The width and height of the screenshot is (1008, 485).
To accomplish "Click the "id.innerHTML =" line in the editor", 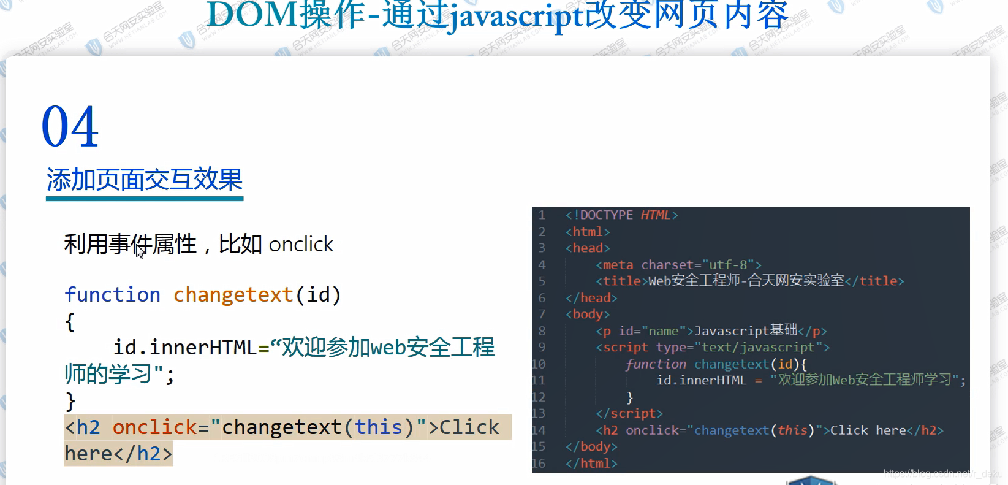I will 811,380.
